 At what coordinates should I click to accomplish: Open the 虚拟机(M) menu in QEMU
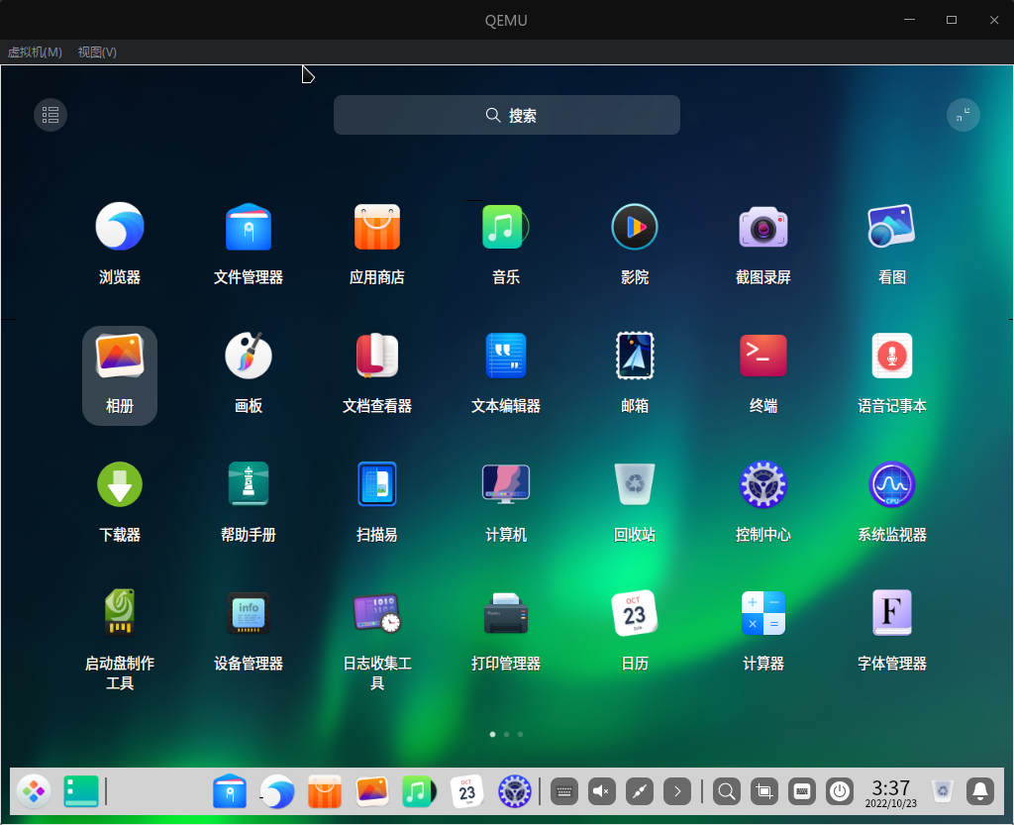coord(35,52)
